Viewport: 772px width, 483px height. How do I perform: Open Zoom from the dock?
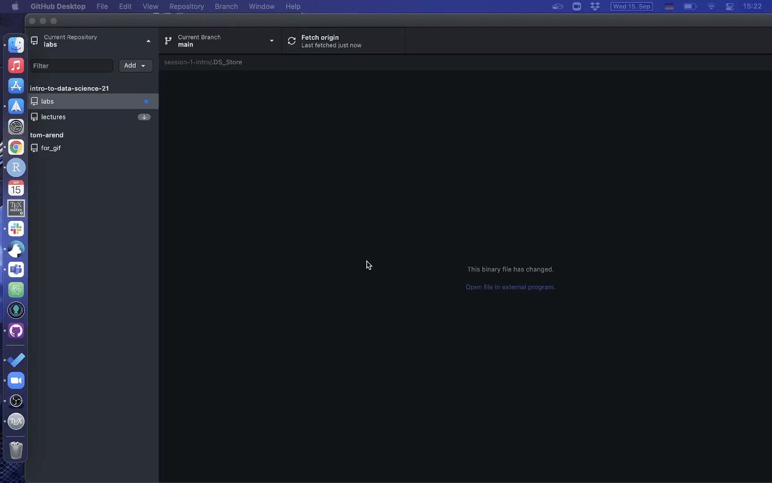click(x=16, y=381)
